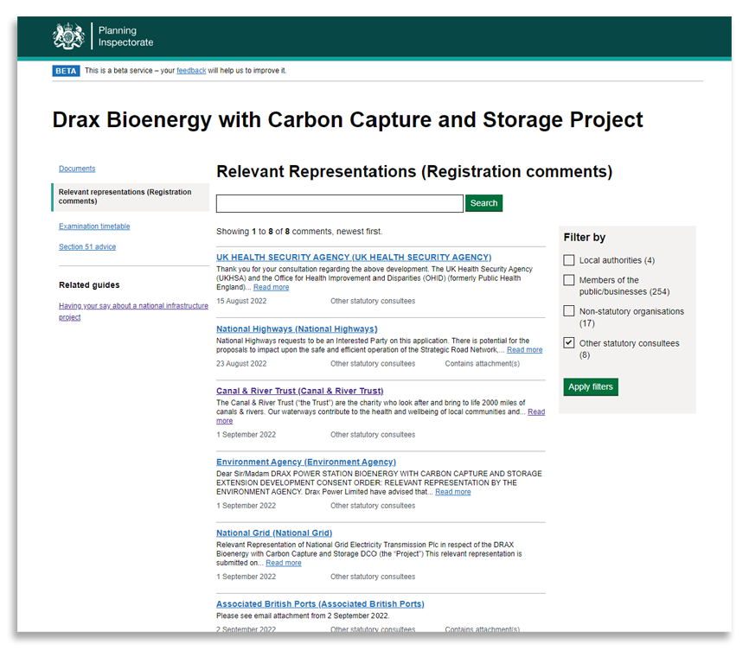Tick the Local authorities (4) checkbox
Image resolution: width=749 pixels, height=657 pixels.
click(x=569, y=260)
